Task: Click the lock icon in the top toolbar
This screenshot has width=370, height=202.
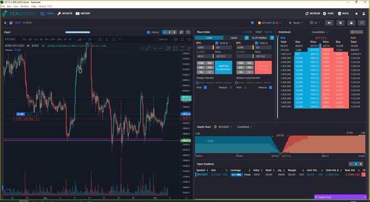Action: point(351,23)
